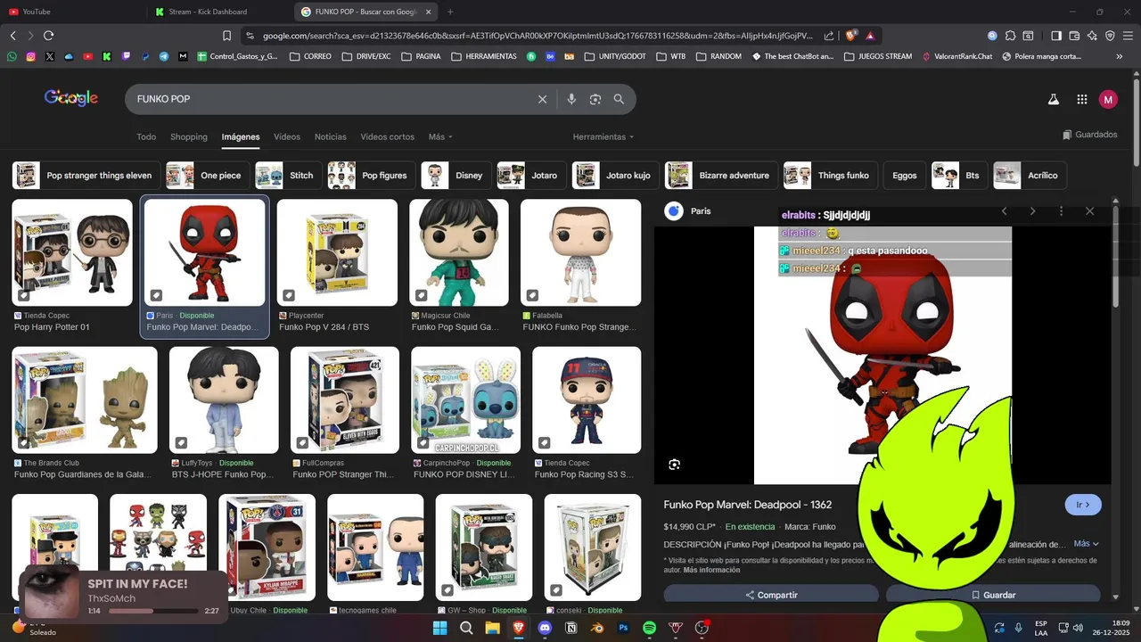Viewport: 1141px width, 642px height.
Task: Switch to the YouTube browser tab
Action: point(73,12)
